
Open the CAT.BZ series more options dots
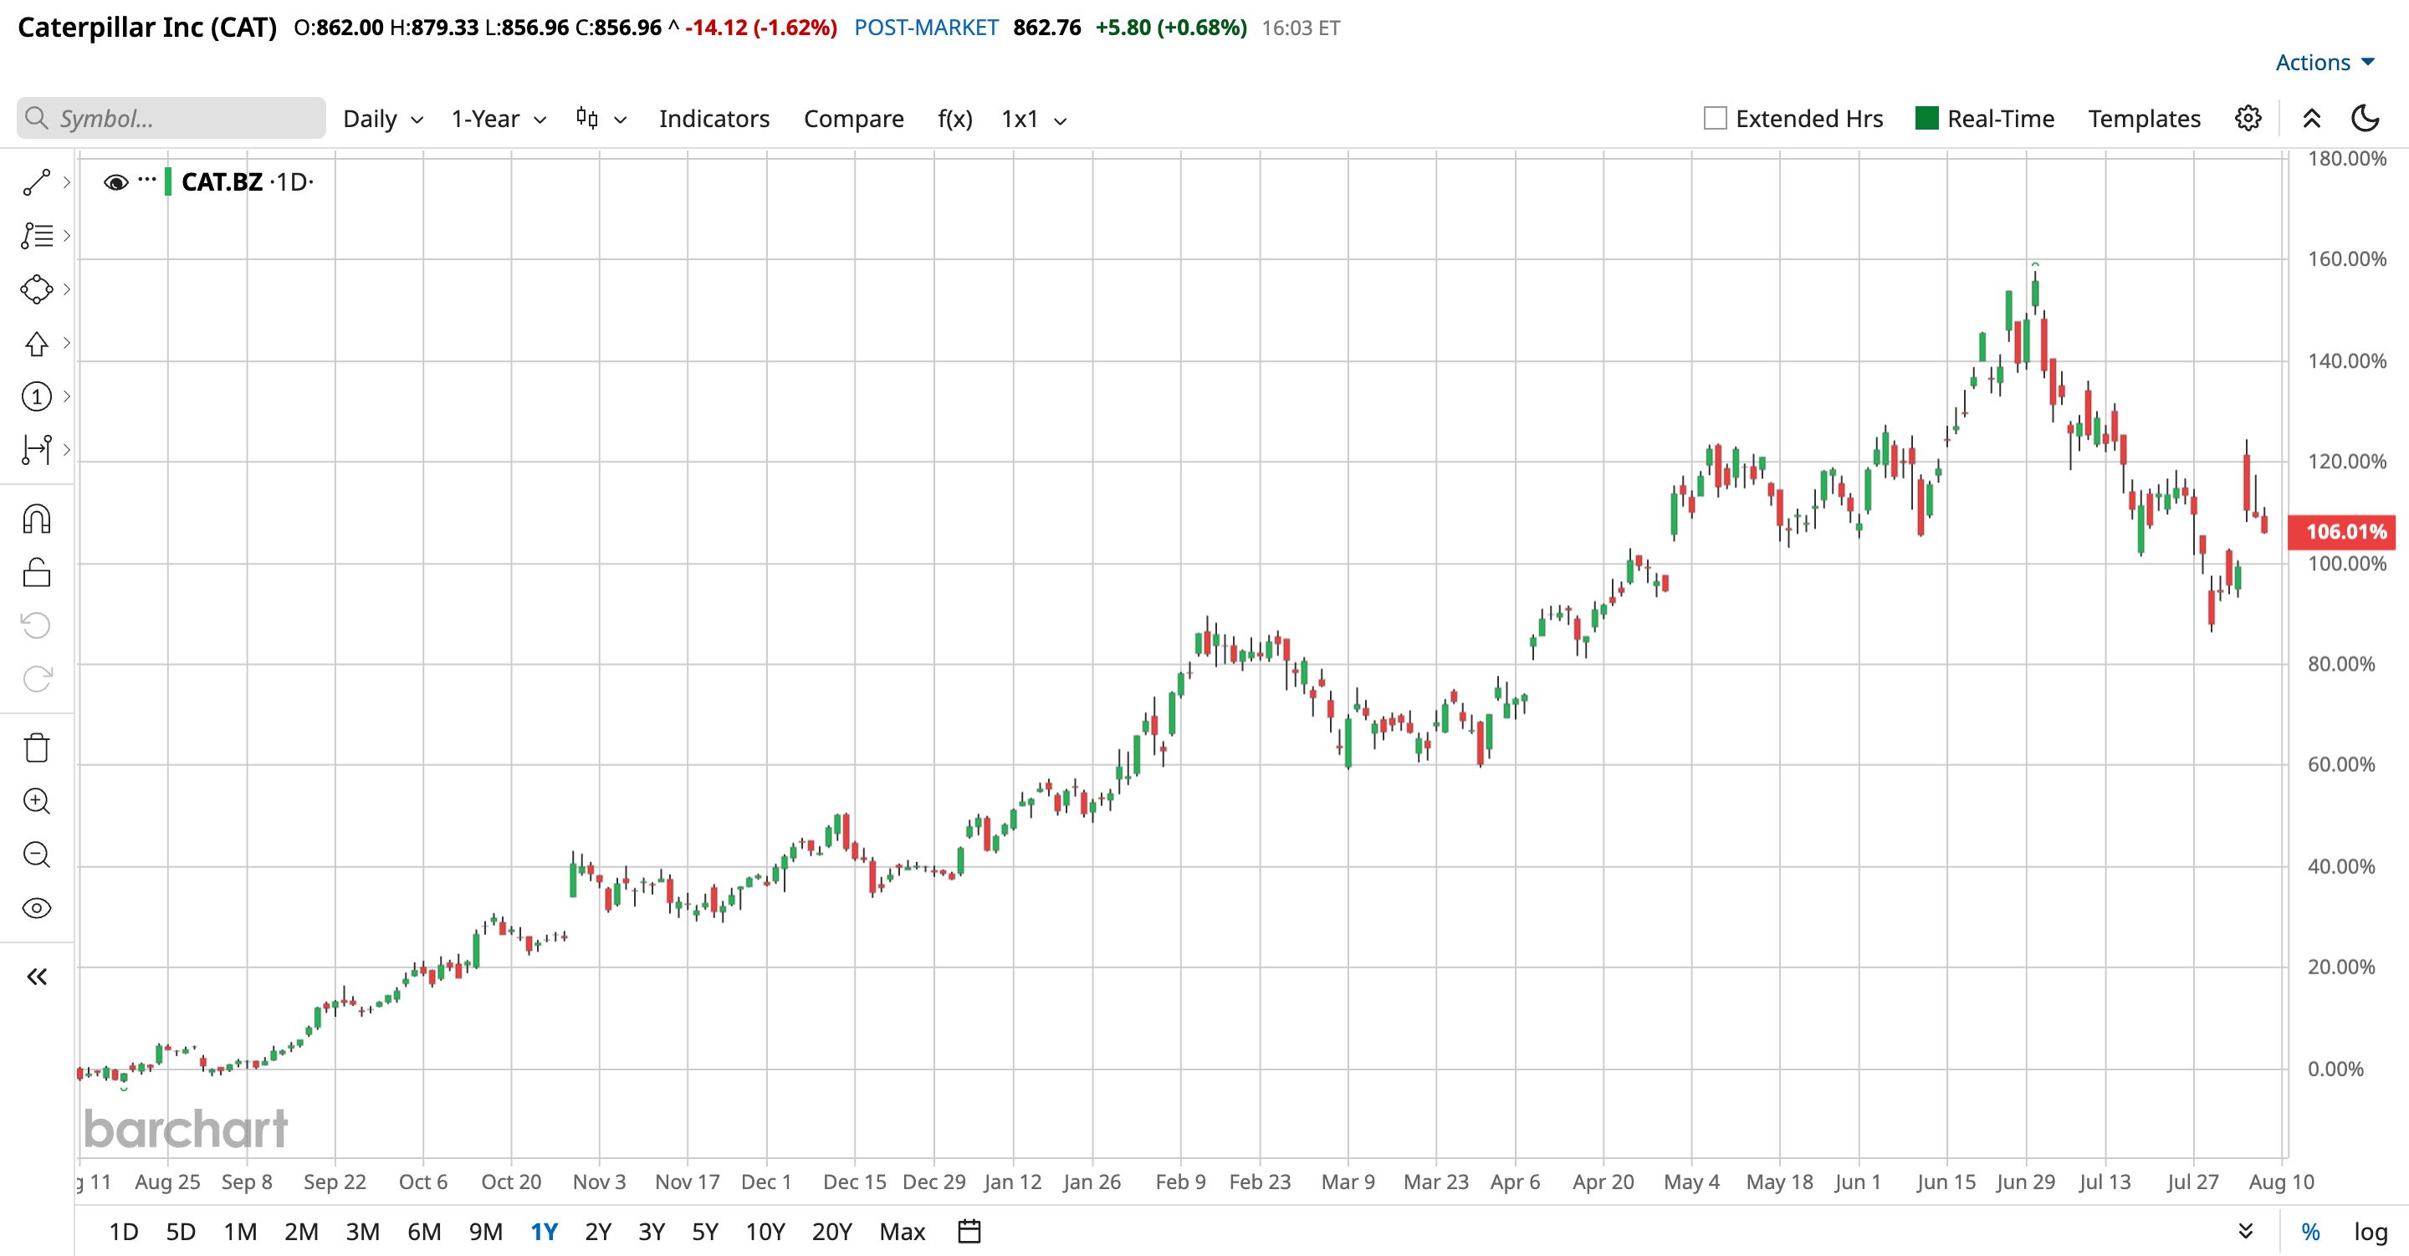click(x=147, y=179)
